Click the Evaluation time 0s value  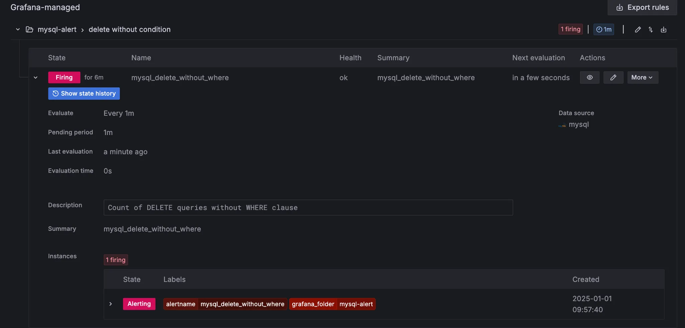click(108, 171)
